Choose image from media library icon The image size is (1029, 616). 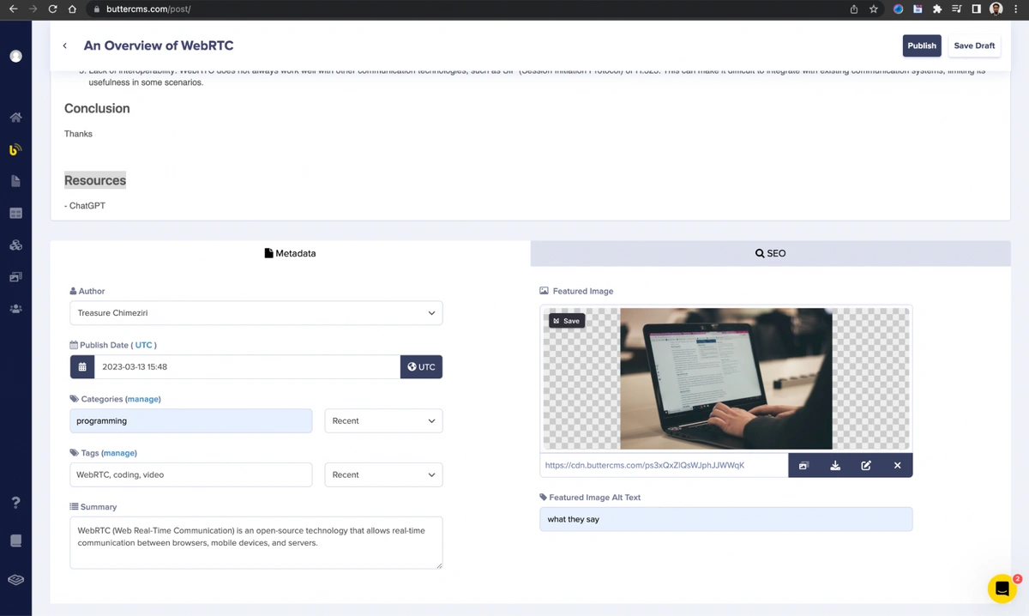coord(803,465)
